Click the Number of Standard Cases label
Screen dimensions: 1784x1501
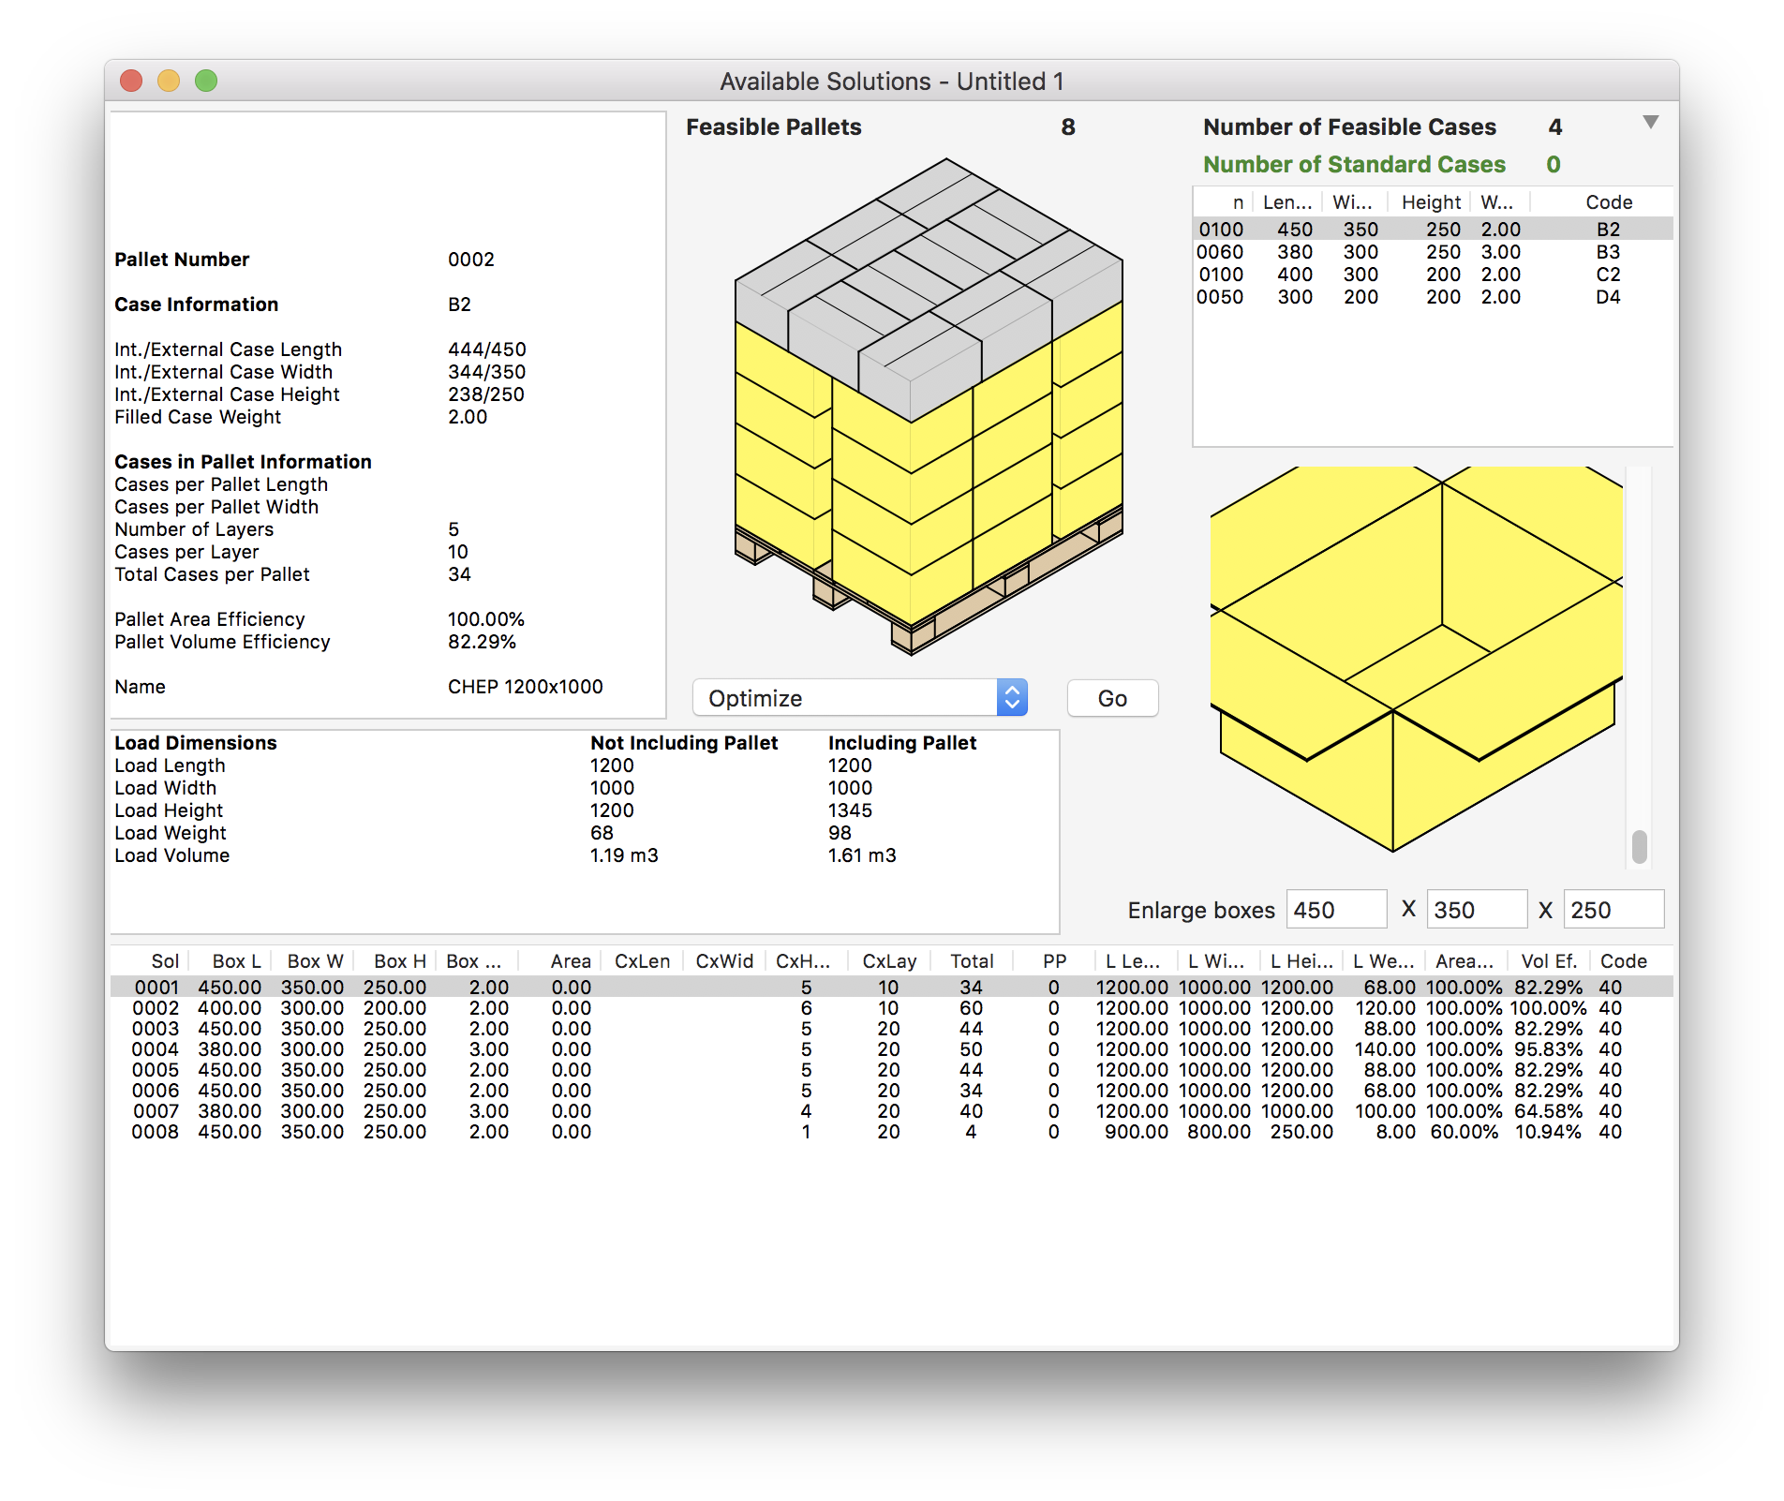click(x=1354, y=165)
